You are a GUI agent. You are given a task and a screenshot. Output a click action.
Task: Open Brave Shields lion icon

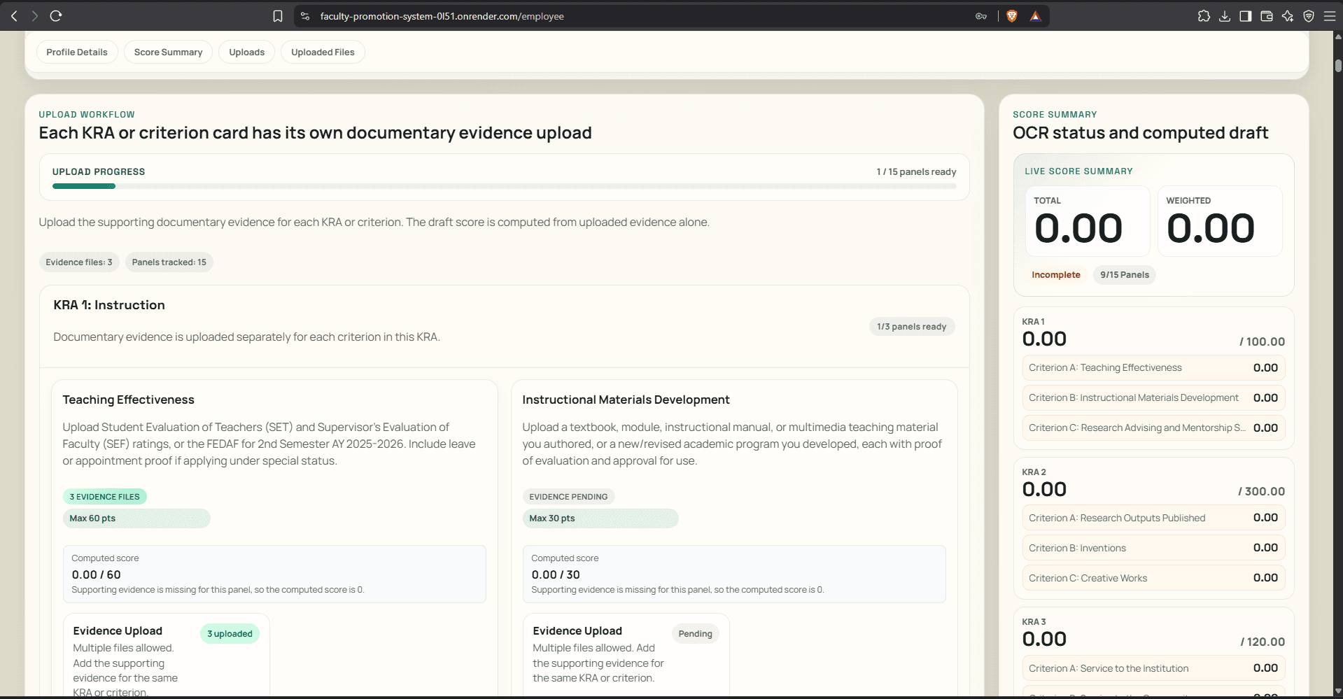pos(1012,16)
